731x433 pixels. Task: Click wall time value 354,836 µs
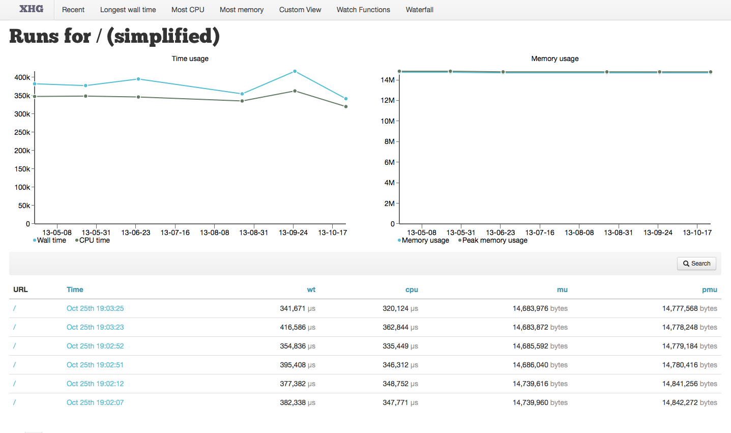click(298, 346)
